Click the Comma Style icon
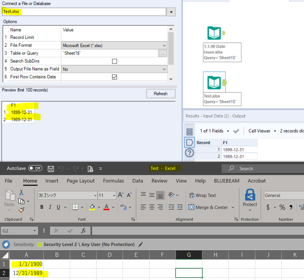Image resolution: width=304 pixels, height=280 pixels. 291,207
